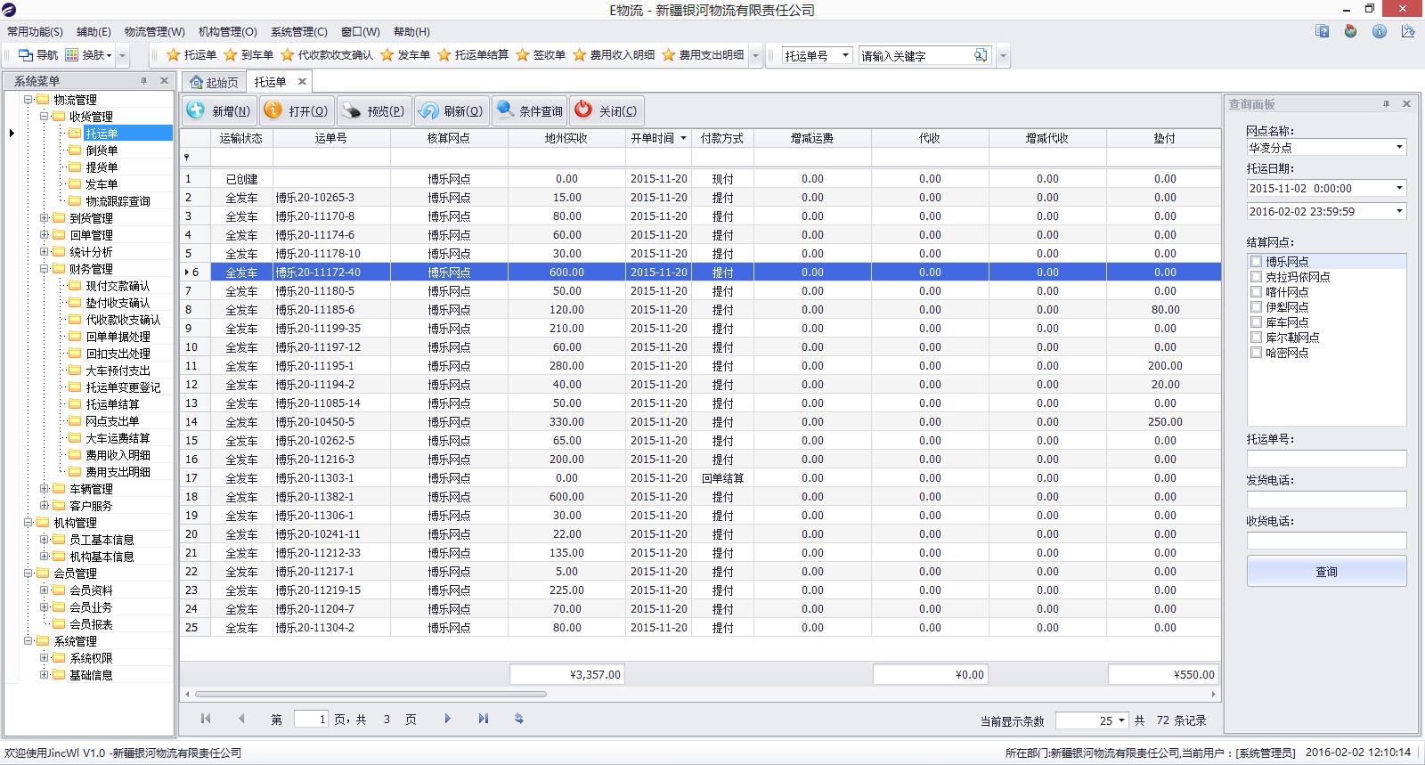Expand the 到货管理 tree node

[x=45, y=218]
